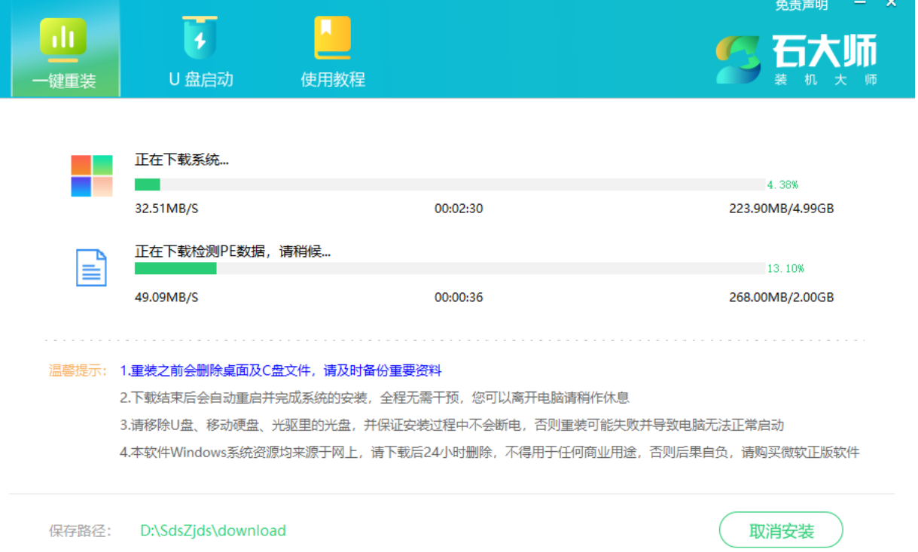This screenshot has height=552, width=918.
Task: Click the 正在下载系统... label
Action: pos(181,160)
